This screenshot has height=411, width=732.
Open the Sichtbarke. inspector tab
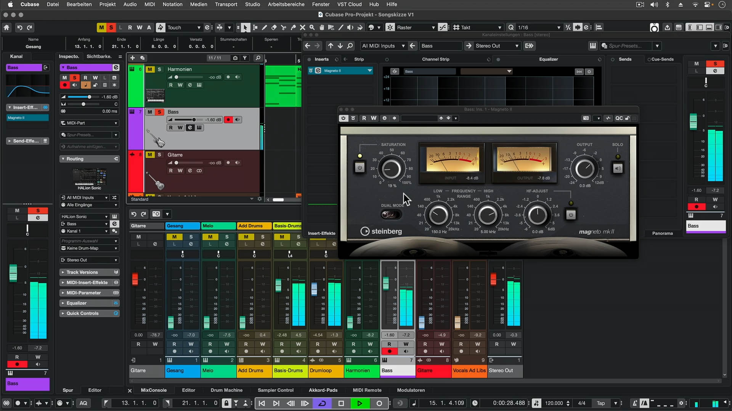coord(99,56)
